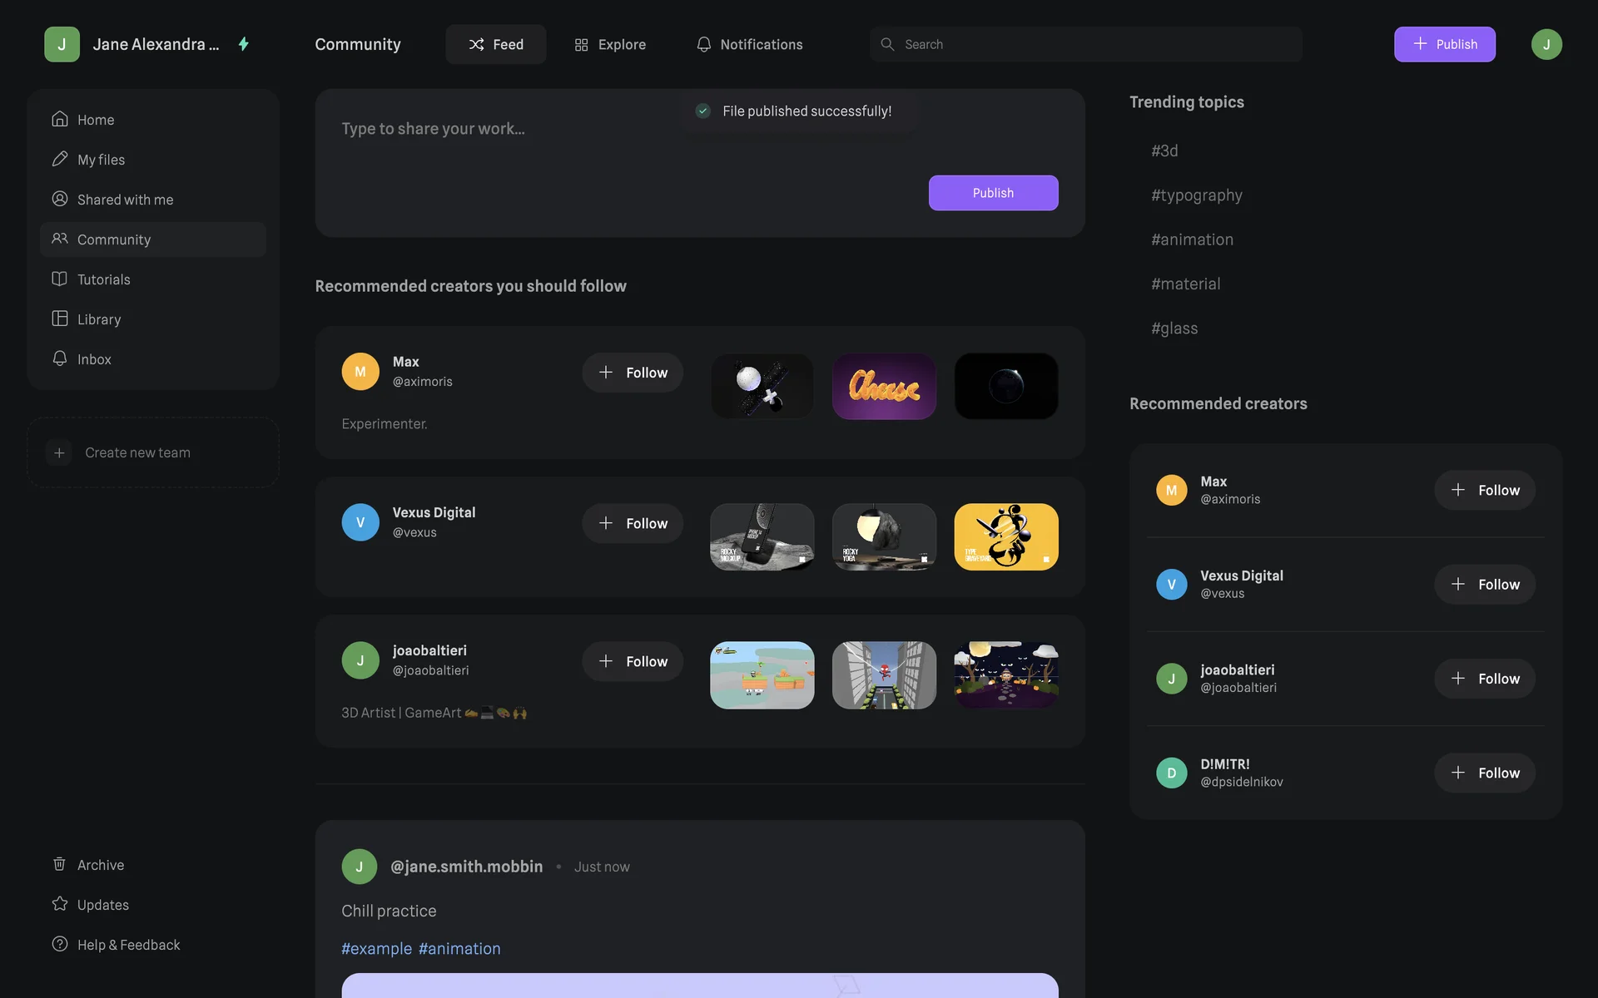Open Inbox bell icon
The width and height of the screenshot is (1598, 998).
tap(59, 358)
